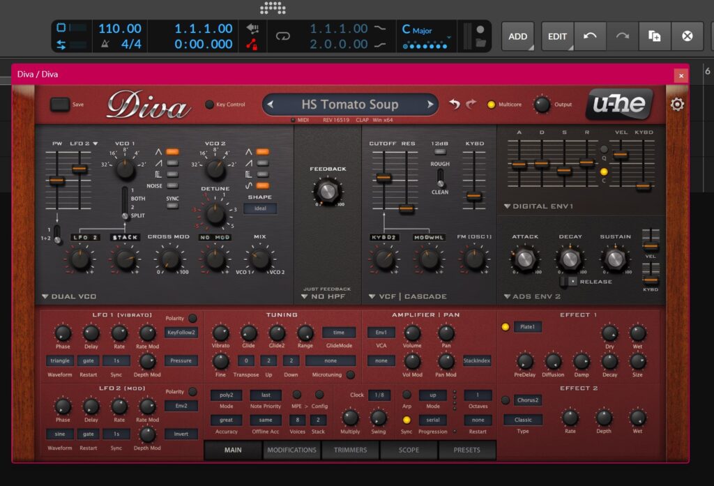The width and height of the screenshot is (714, 486).
Task: Click the ROUGH/CLEAN slider switch
Action: [x=441, y=178]
